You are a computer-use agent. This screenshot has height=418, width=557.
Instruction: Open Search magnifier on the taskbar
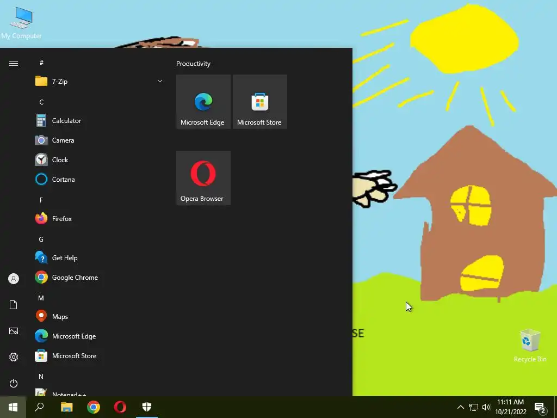[x=39, y=407]
